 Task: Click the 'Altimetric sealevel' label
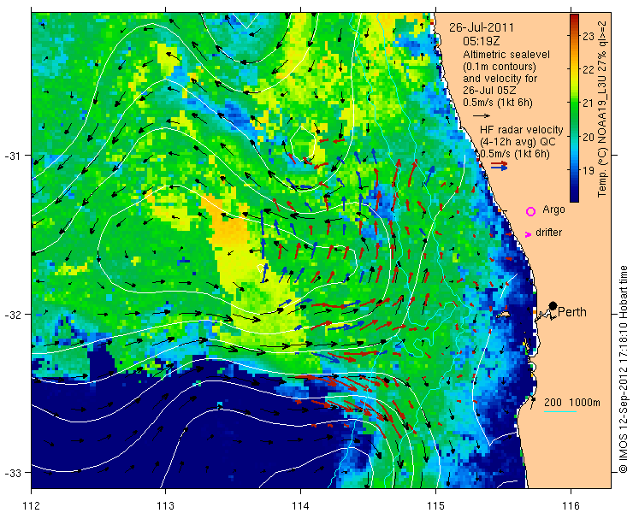pyautogui.click(x=506, y=55)
